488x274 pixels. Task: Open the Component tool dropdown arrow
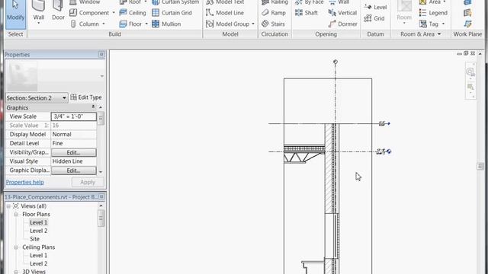114,13
